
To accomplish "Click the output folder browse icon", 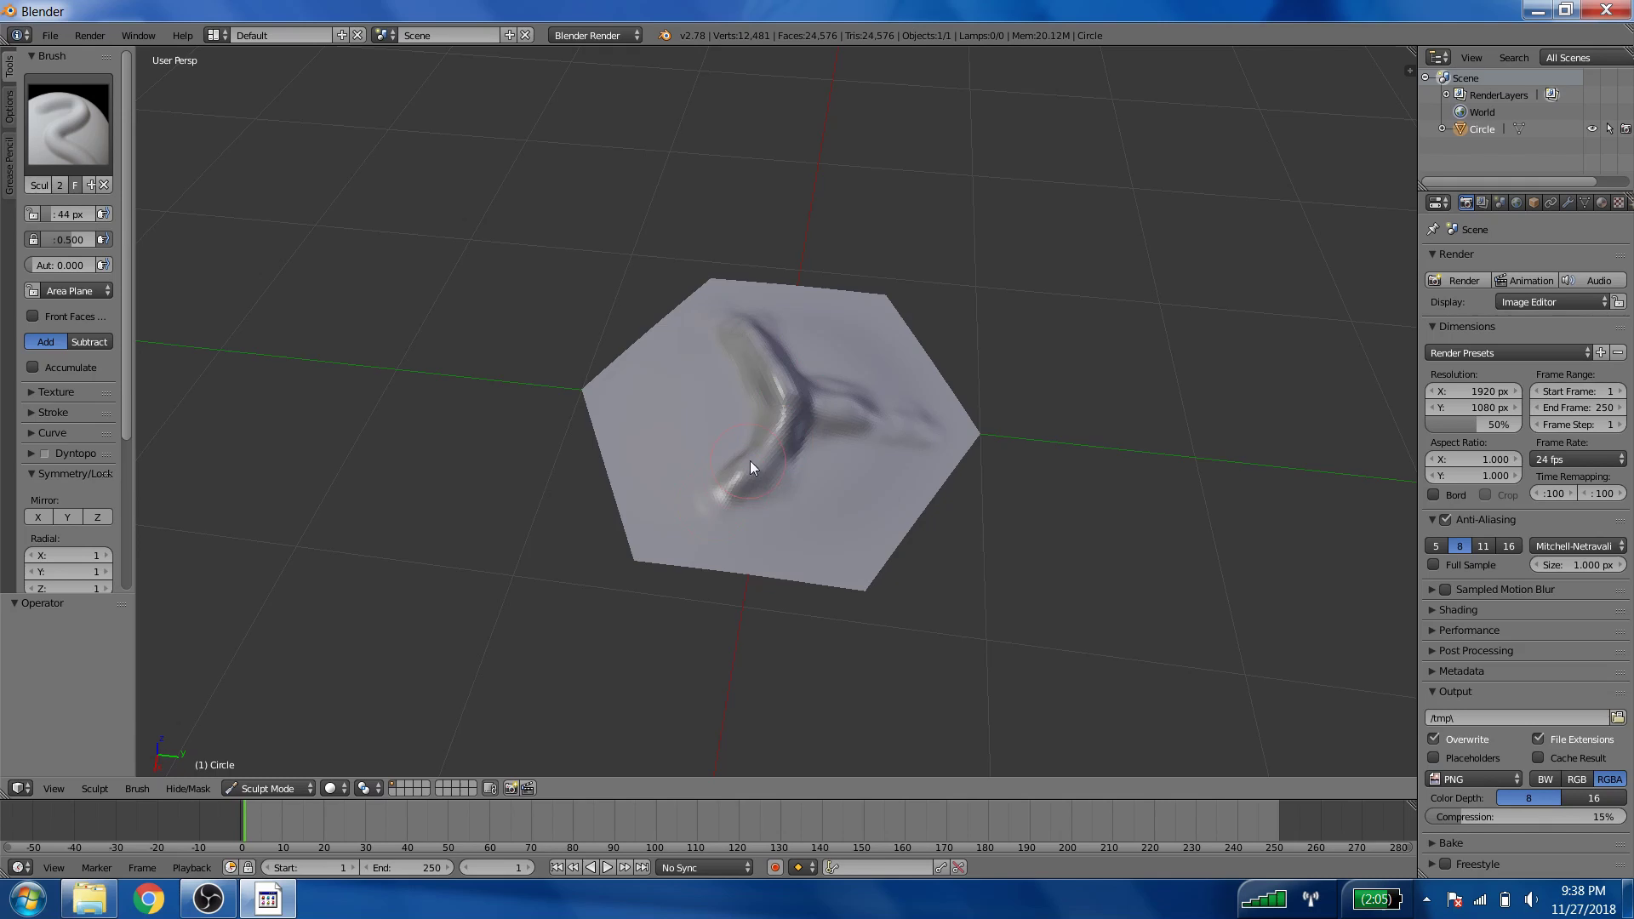I will pyautogui.click(x=1618, y=718).
